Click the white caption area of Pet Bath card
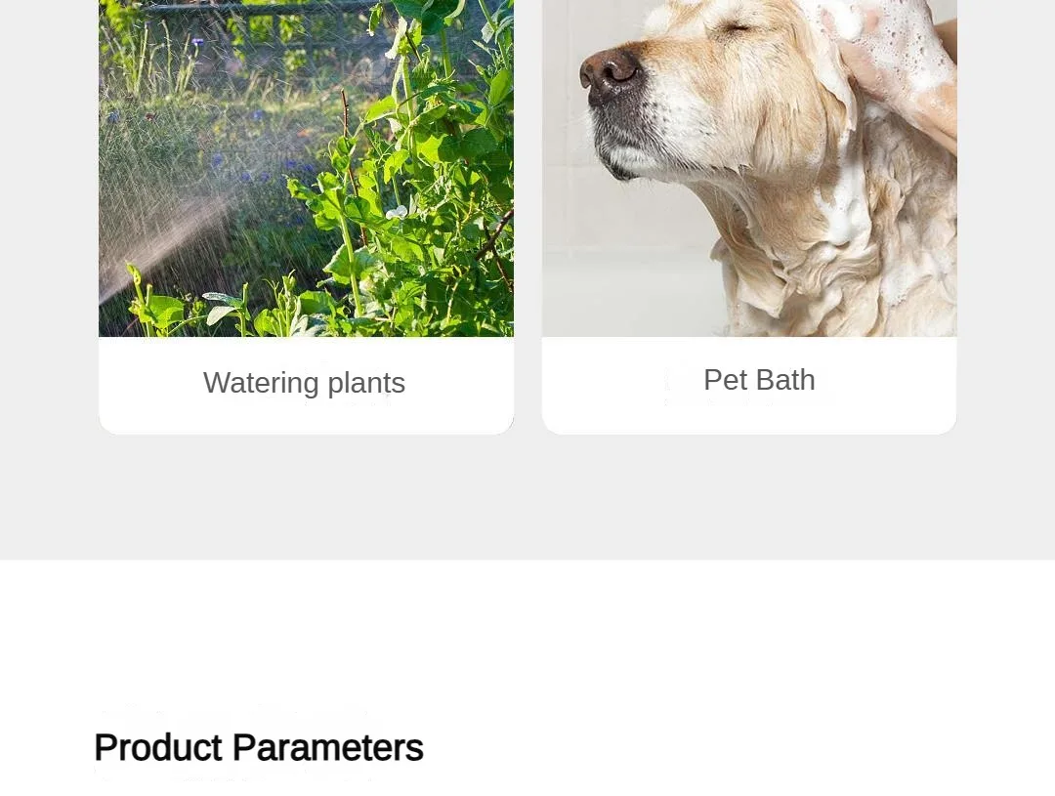 pyautogui.click(x=749, y=386)
